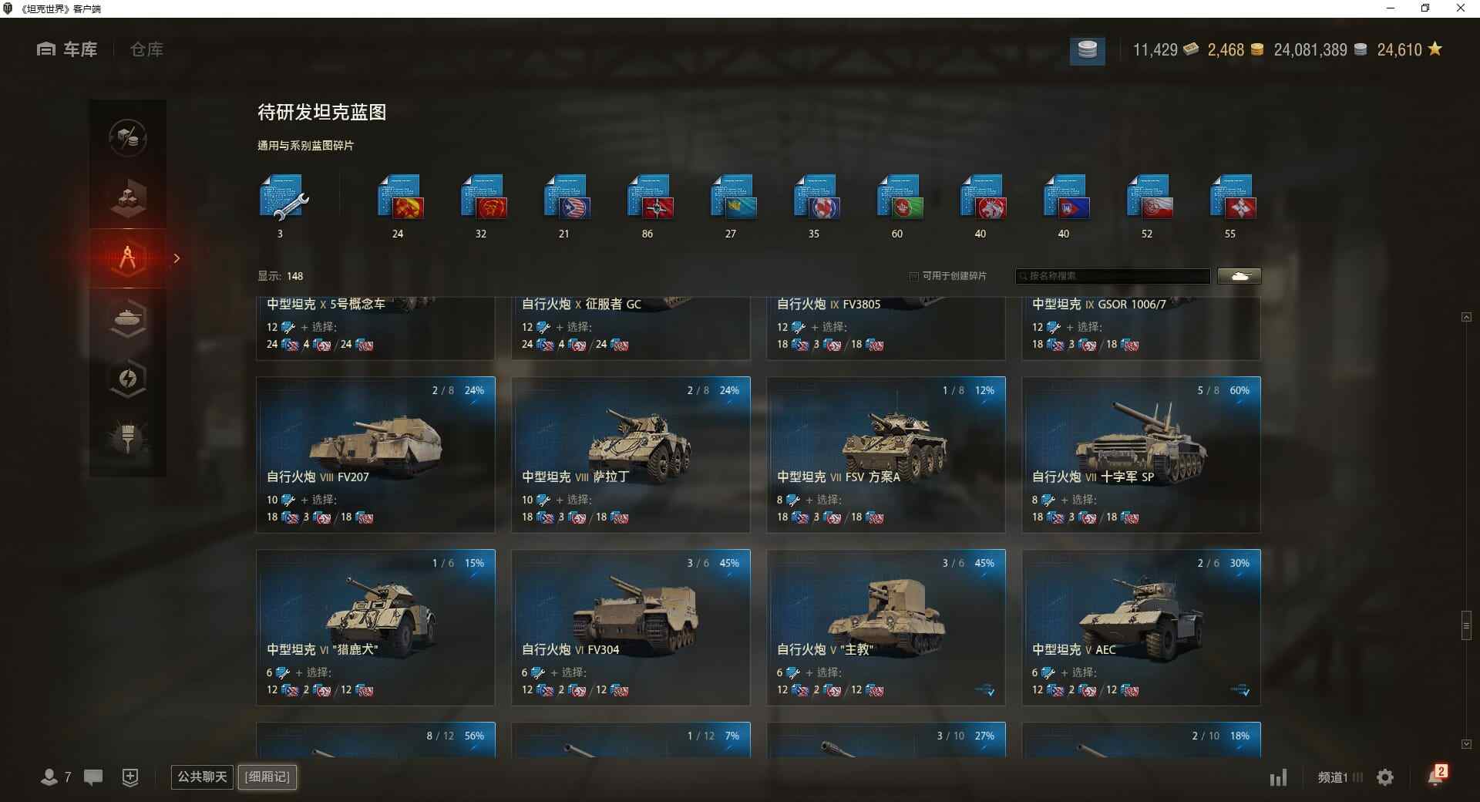Click the notification bell with badge 2
The image size is (1480, 802).
coord(1437,776)
